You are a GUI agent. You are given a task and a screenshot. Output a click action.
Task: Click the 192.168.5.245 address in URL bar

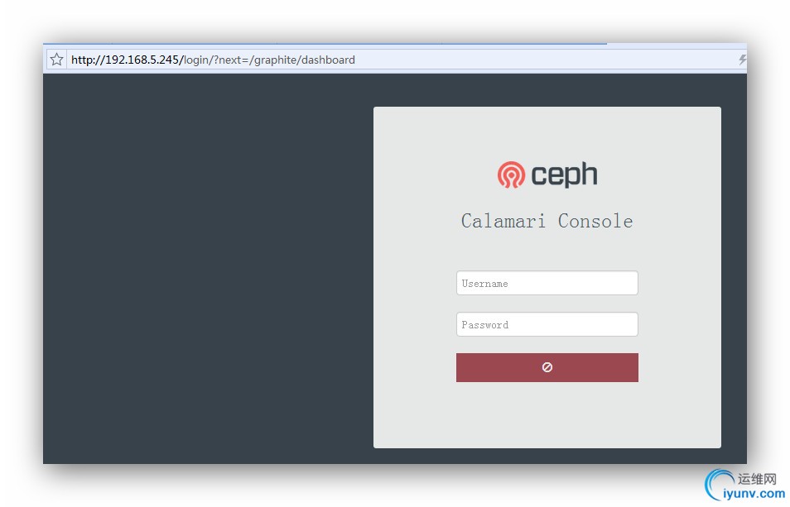tap(142, 60)
